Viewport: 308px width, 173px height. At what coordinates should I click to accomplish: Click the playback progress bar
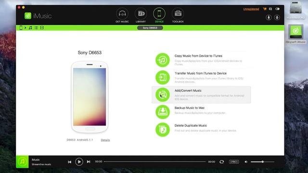[155, 161]
